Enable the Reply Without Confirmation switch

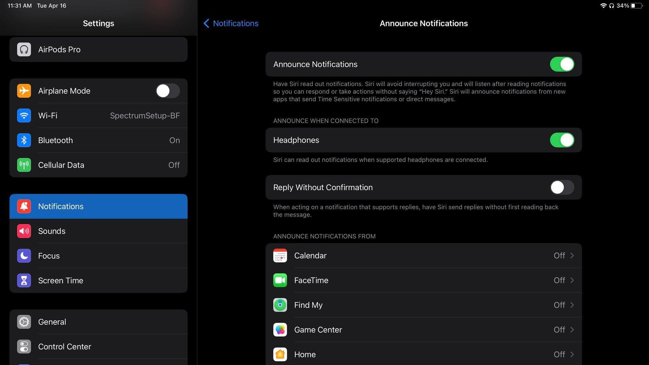[x=562, y=187]
